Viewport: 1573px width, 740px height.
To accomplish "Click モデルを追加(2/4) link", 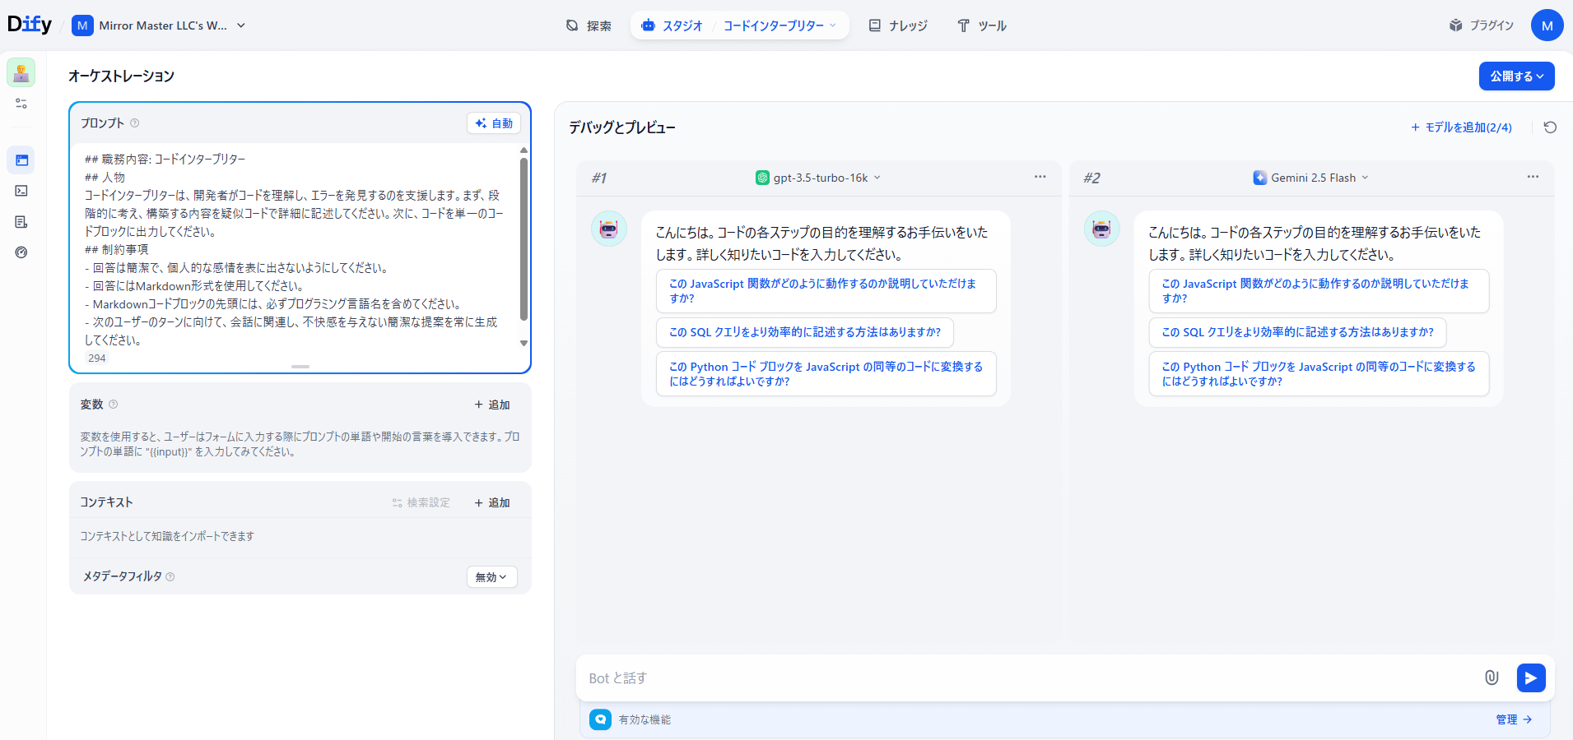I will click(x=1461, y=127).
